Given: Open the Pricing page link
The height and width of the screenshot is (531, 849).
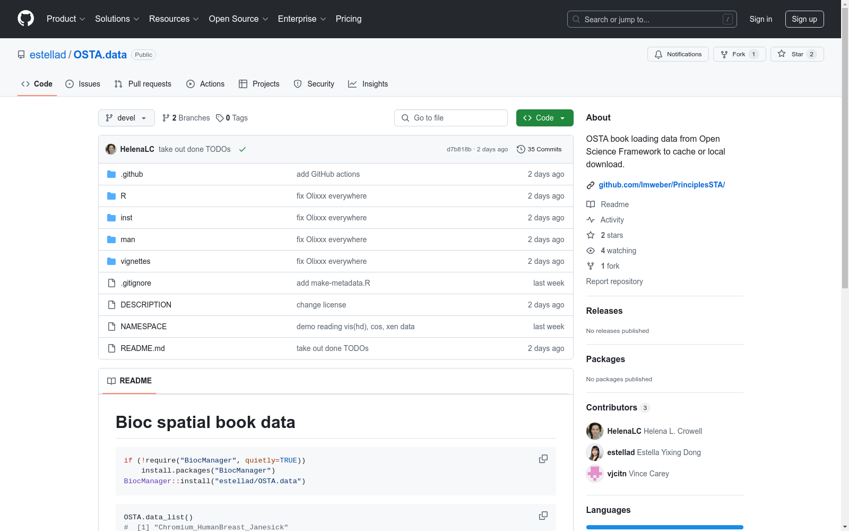Looking at the screenshot, I should point(349,19).
